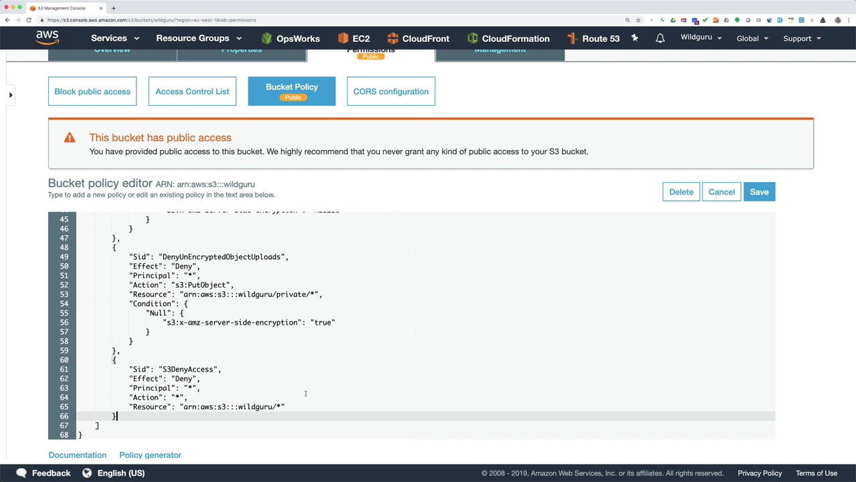
Task: Change language from English (US)
Action: (x=114, y=473)
